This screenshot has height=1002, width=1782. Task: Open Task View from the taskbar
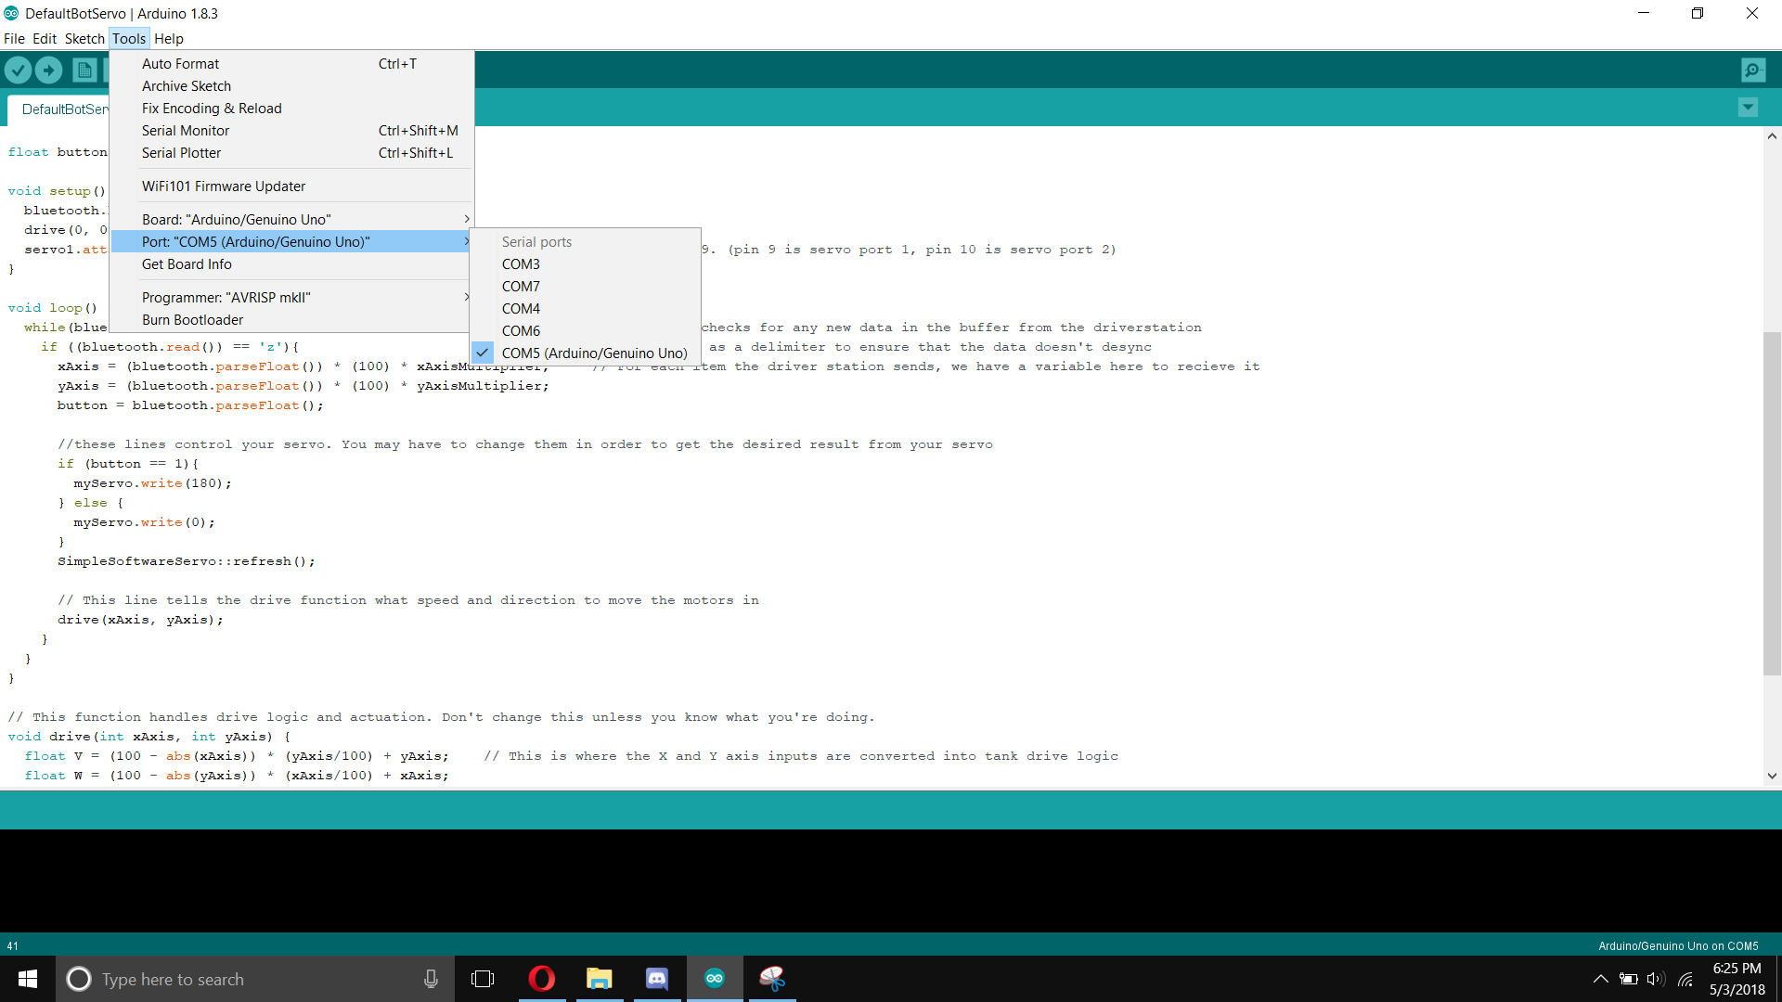483,979
